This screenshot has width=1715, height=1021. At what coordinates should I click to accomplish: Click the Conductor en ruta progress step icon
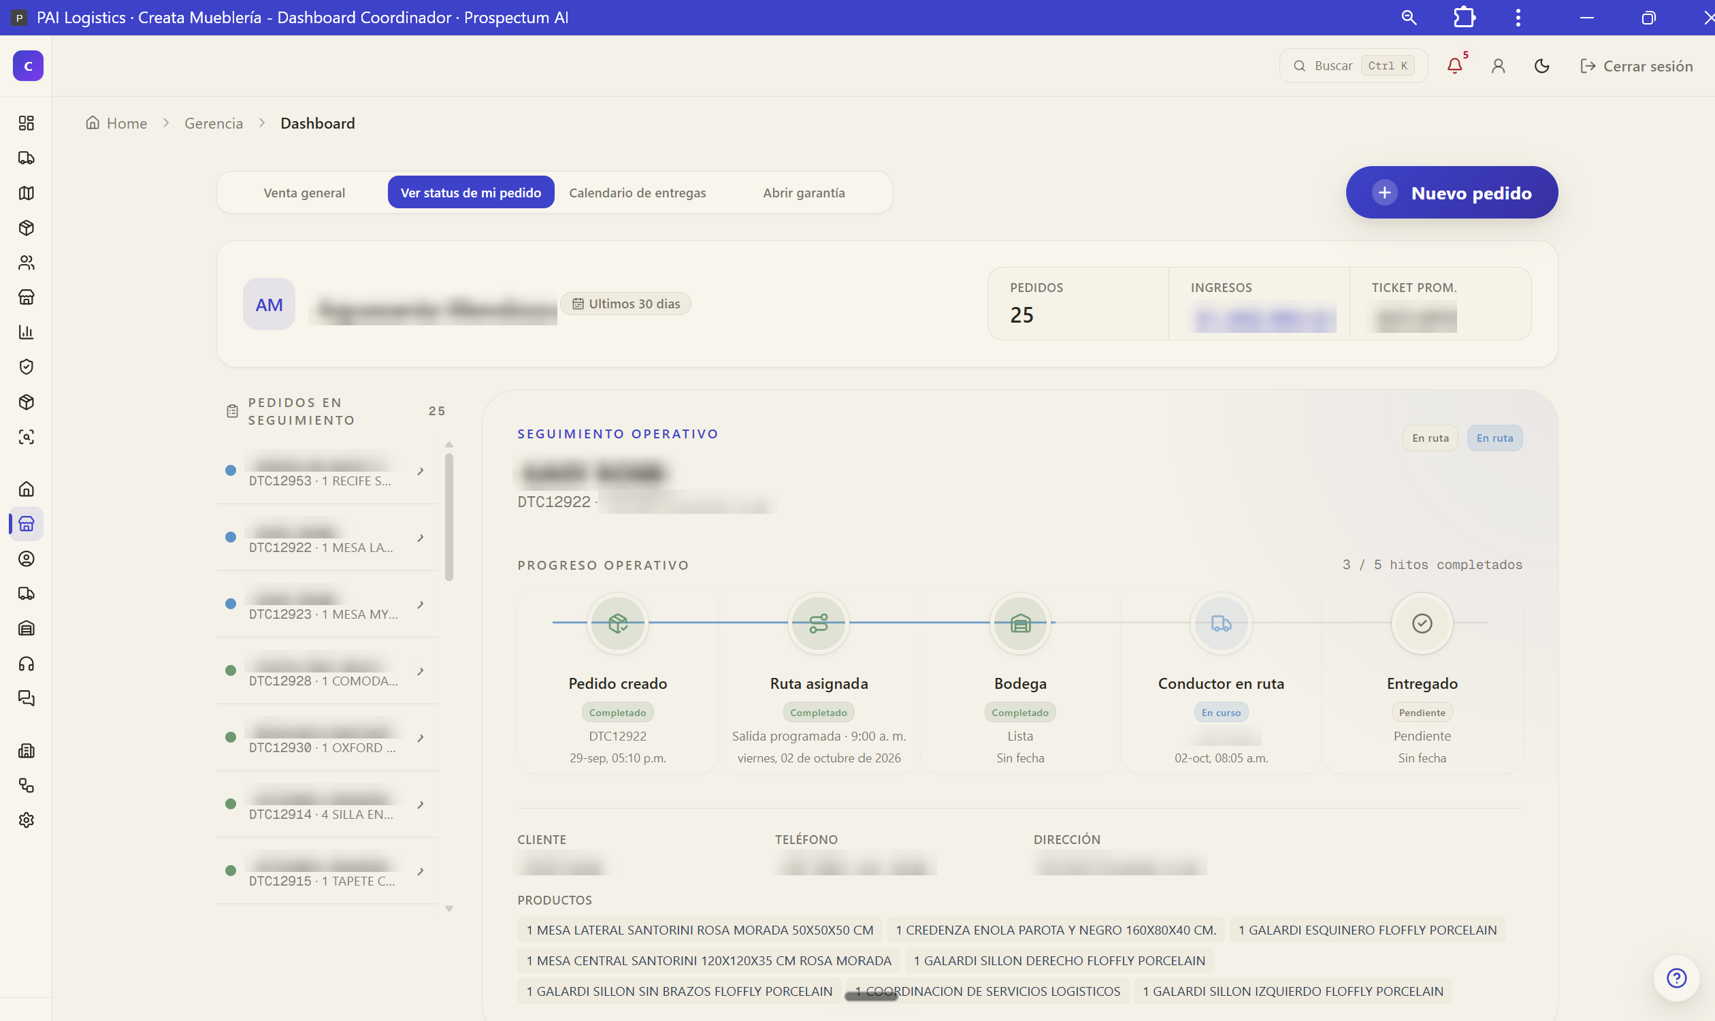(x=1221, y=623)
